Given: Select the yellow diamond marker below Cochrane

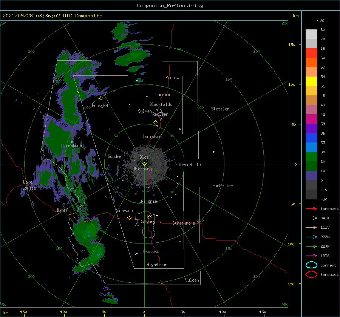Looking at the screenshot, I should [x=129, y=218].
